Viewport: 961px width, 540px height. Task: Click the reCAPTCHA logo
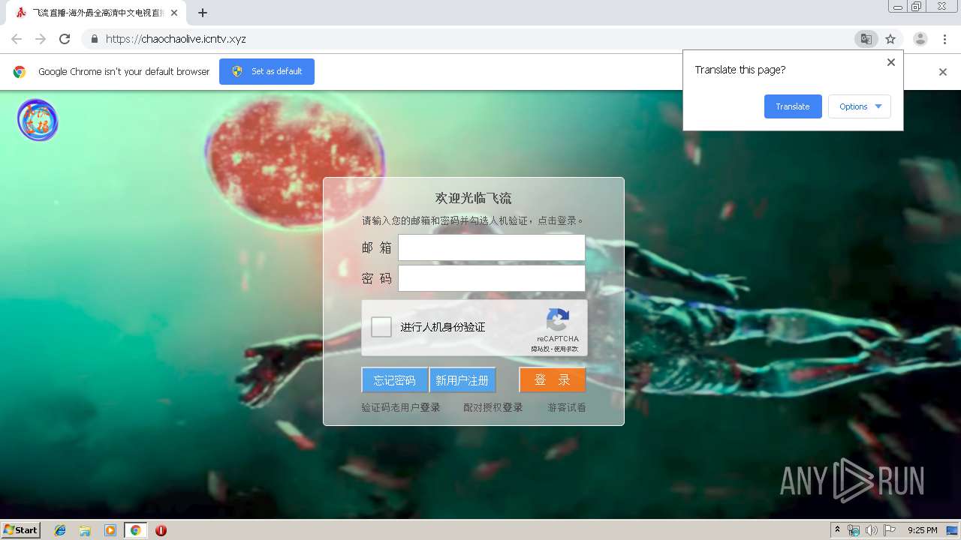558,320
